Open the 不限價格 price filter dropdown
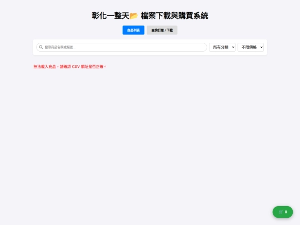 [x=251, y=47]
